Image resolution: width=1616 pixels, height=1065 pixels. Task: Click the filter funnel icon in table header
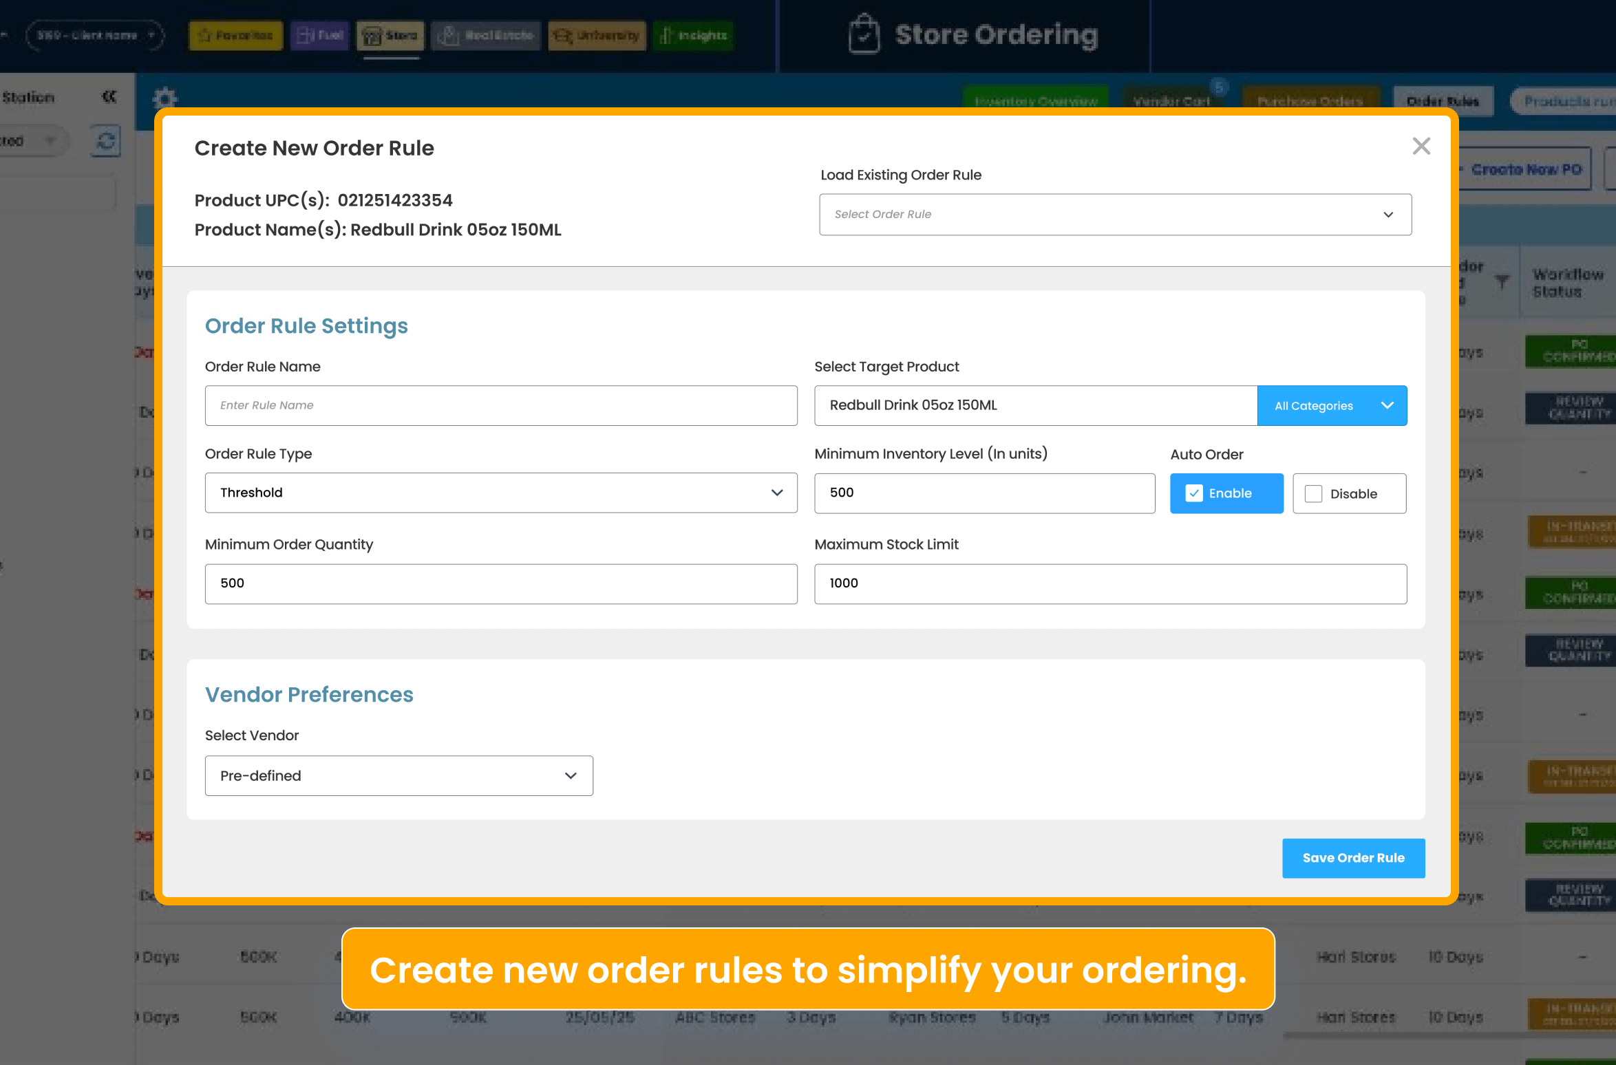click(1502, 281)
